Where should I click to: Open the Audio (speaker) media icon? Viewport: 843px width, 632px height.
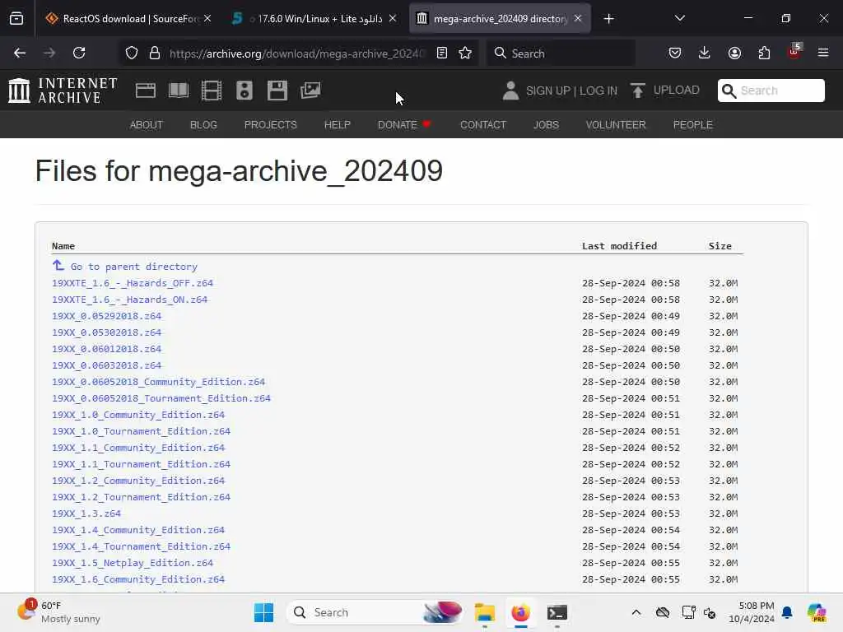tap(244, 91)
